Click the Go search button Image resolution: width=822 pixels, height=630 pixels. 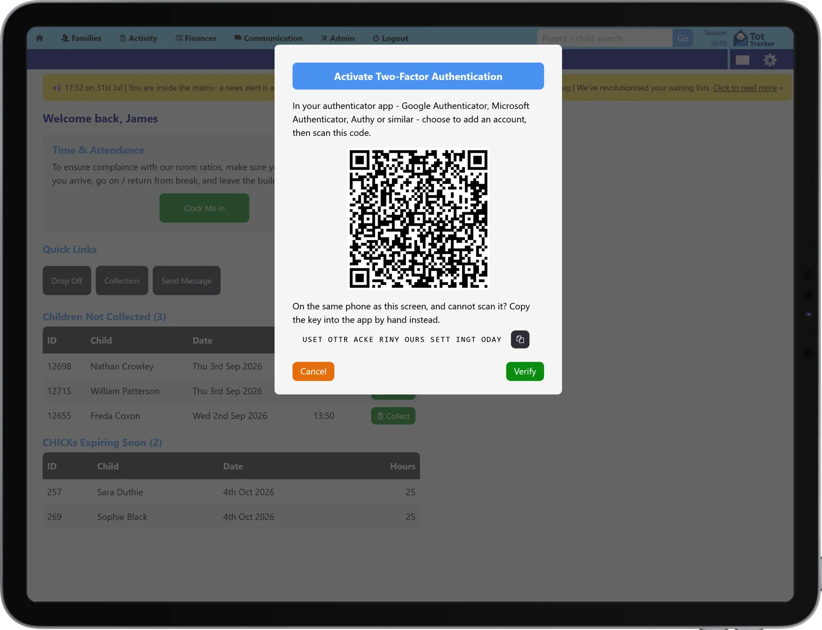click(x=683, y=38)
